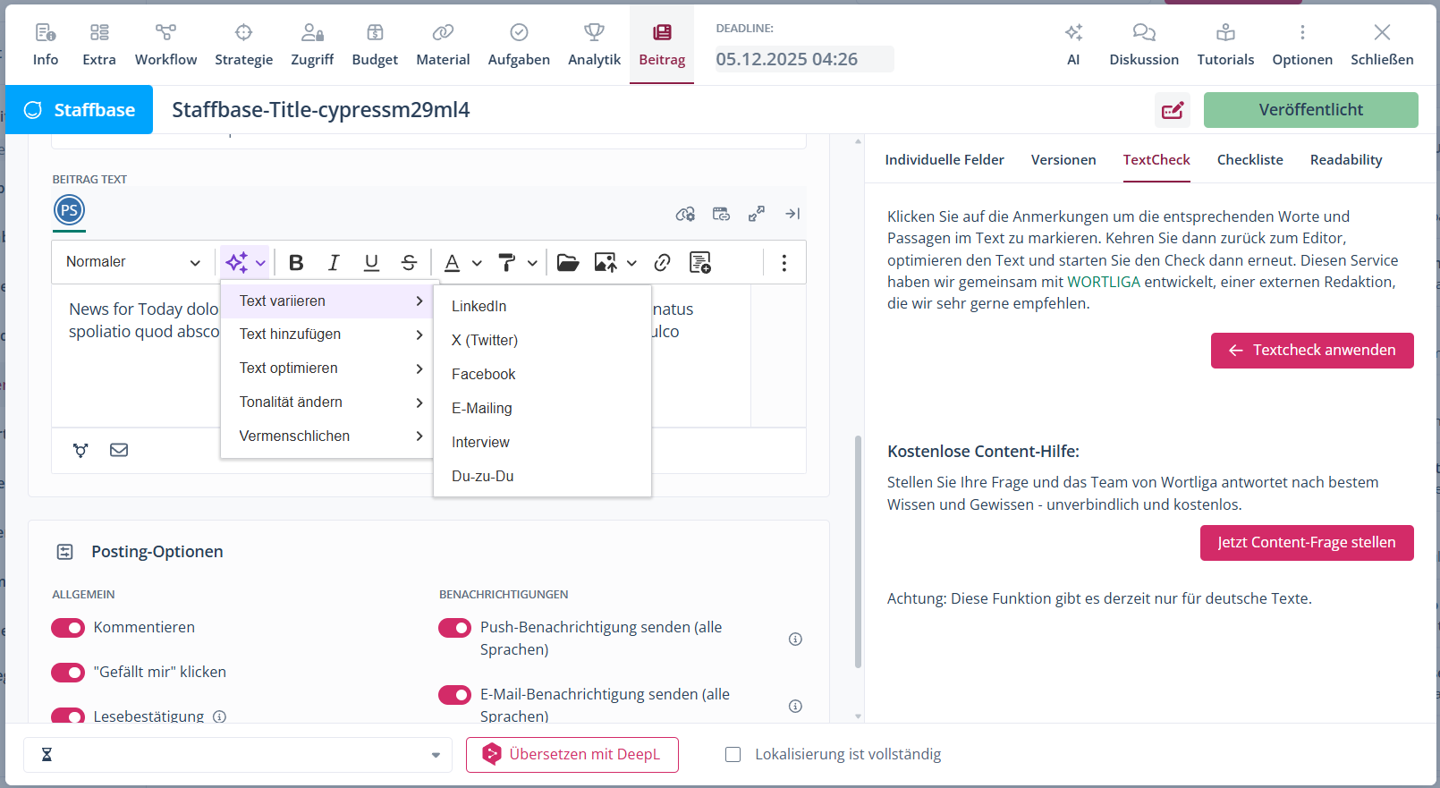Click the Bold formatting icon
The height and width of the screenshot is (788, 1440).
click(296, 262)
